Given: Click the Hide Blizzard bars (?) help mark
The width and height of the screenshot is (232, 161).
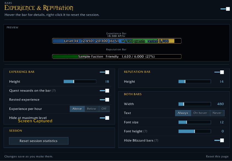Looking at the screenshot, I should click(156, 140).
